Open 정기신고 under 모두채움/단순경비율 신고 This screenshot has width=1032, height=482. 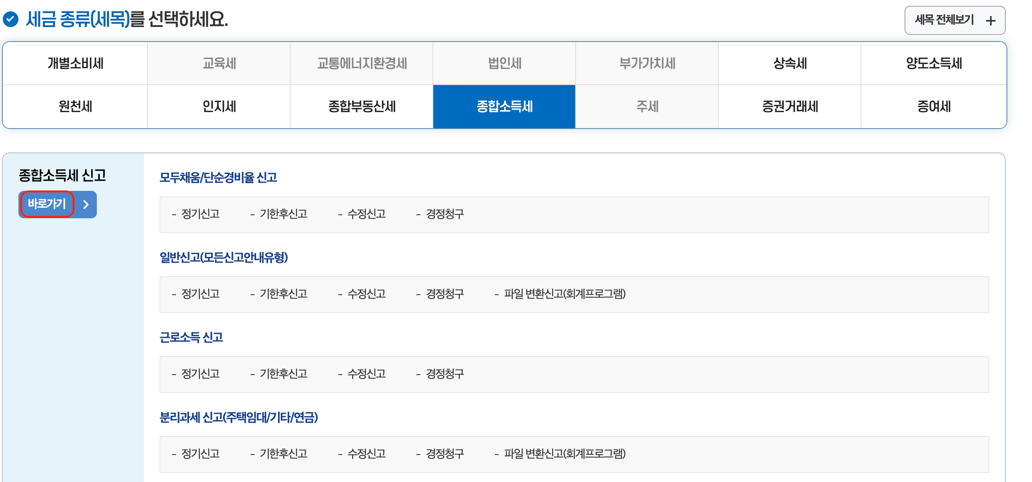click(x=200, y=214)
